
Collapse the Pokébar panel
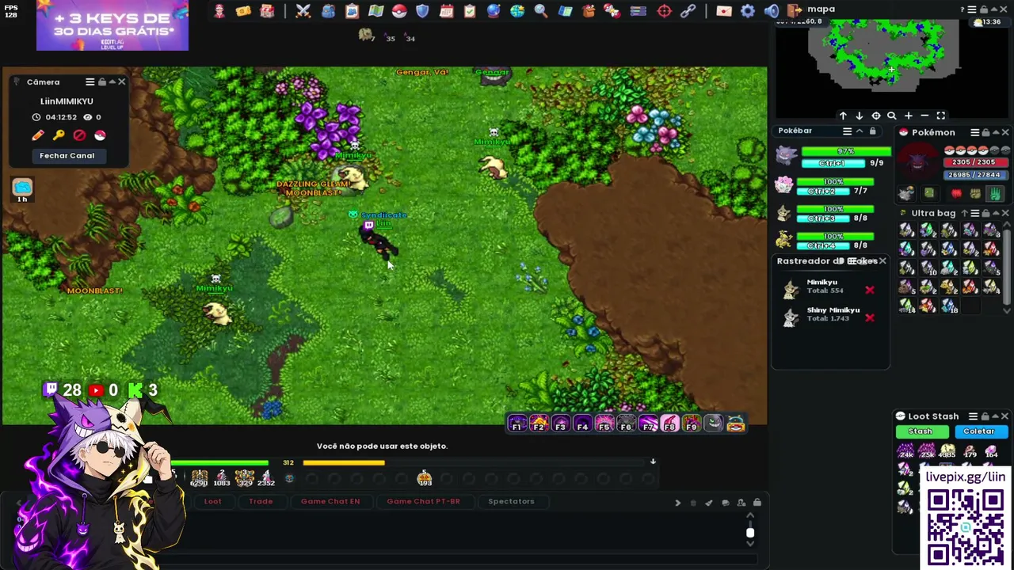click(860, 131)
